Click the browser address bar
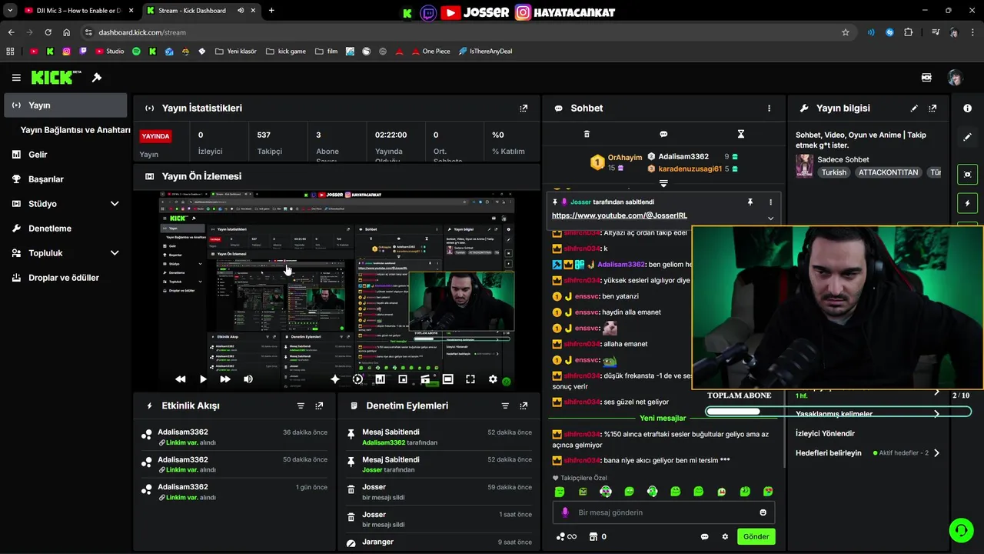 [x=461, y=32]
